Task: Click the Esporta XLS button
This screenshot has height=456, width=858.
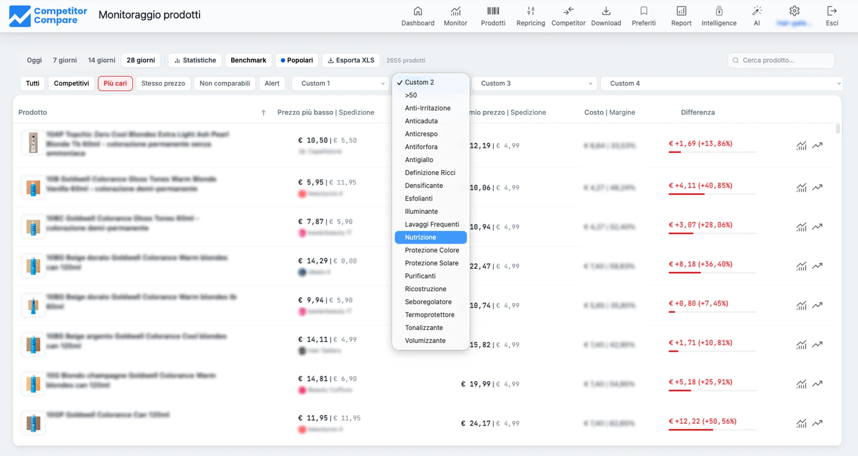Action: pos(351,60)
